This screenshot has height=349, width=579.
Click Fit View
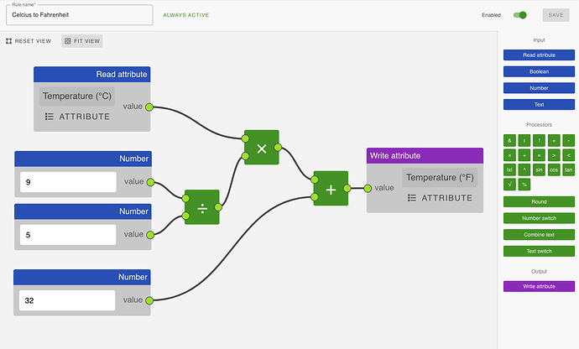pos(82,41)
